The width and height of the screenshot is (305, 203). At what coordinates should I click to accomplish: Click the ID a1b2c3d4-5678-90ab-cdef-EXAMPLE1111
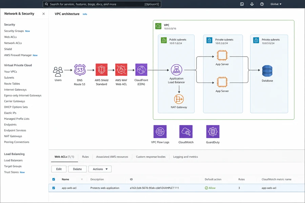[155, 188]
